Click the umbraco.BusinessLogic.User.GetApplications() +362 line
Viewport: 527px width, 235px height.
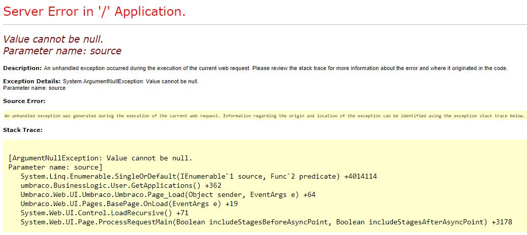[x=121, y=185]
